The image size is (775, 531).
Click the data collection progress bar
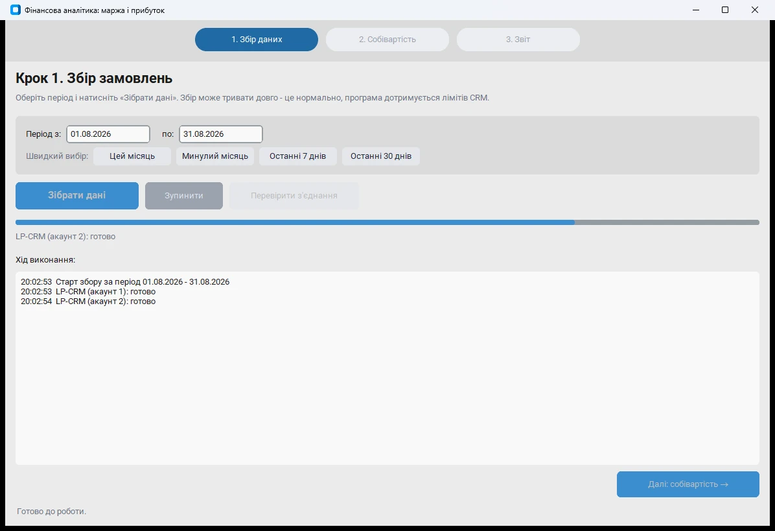(x=387, y=222)
